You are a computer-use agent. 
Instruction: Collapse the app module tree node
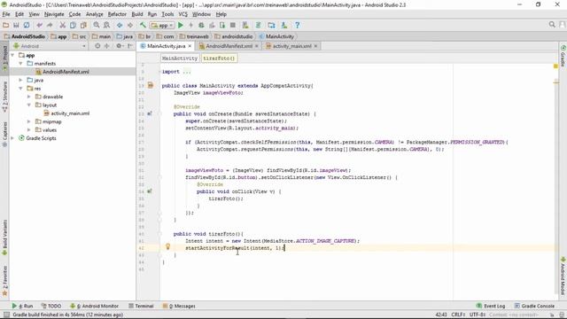pos(13,55)
